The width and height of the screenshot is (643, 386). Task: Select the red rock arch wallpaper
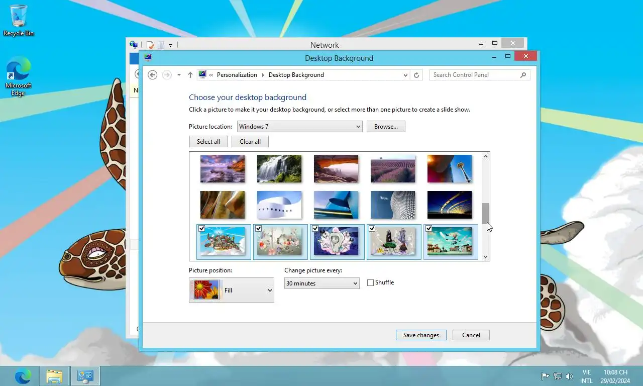[x=336, y=168]
